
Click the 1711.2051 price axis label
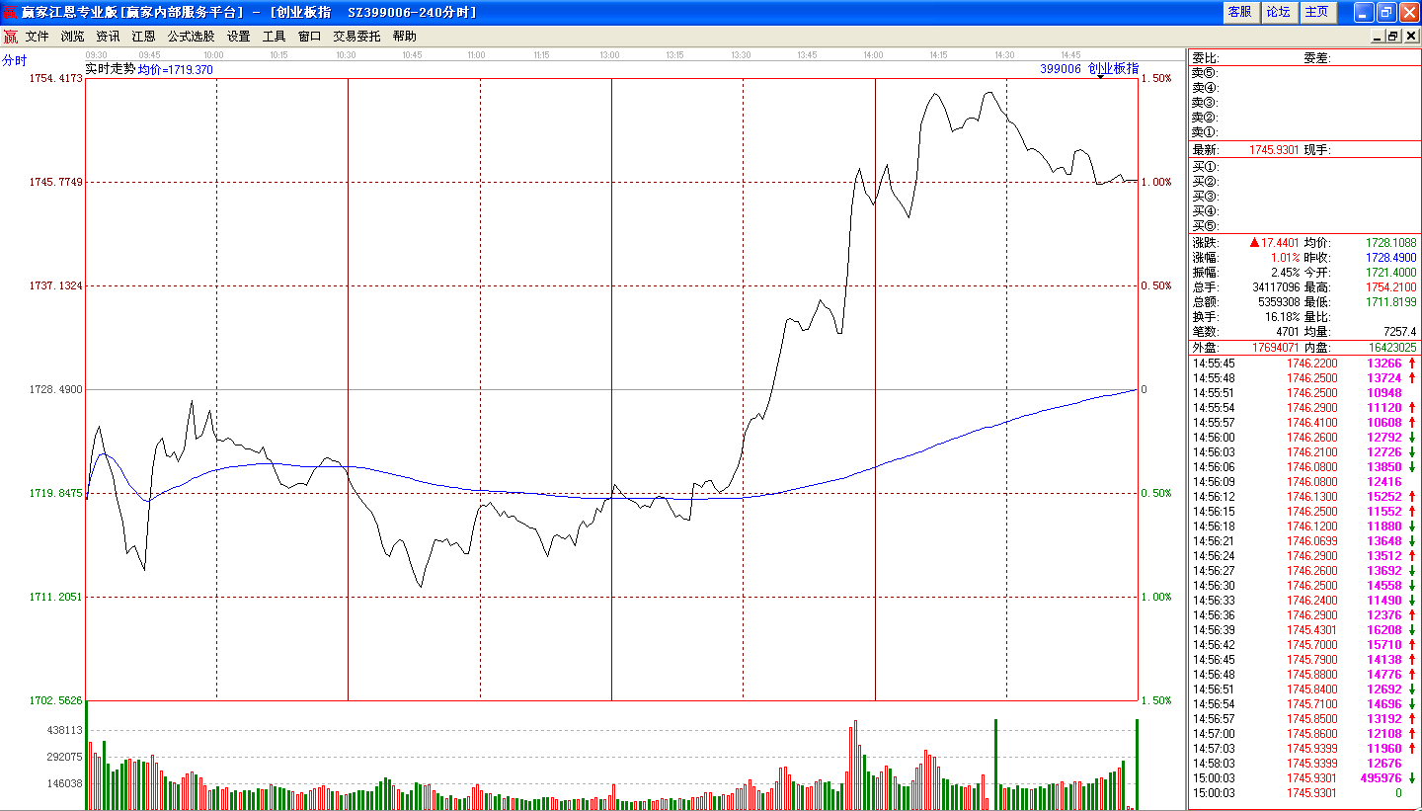[57, 597]
